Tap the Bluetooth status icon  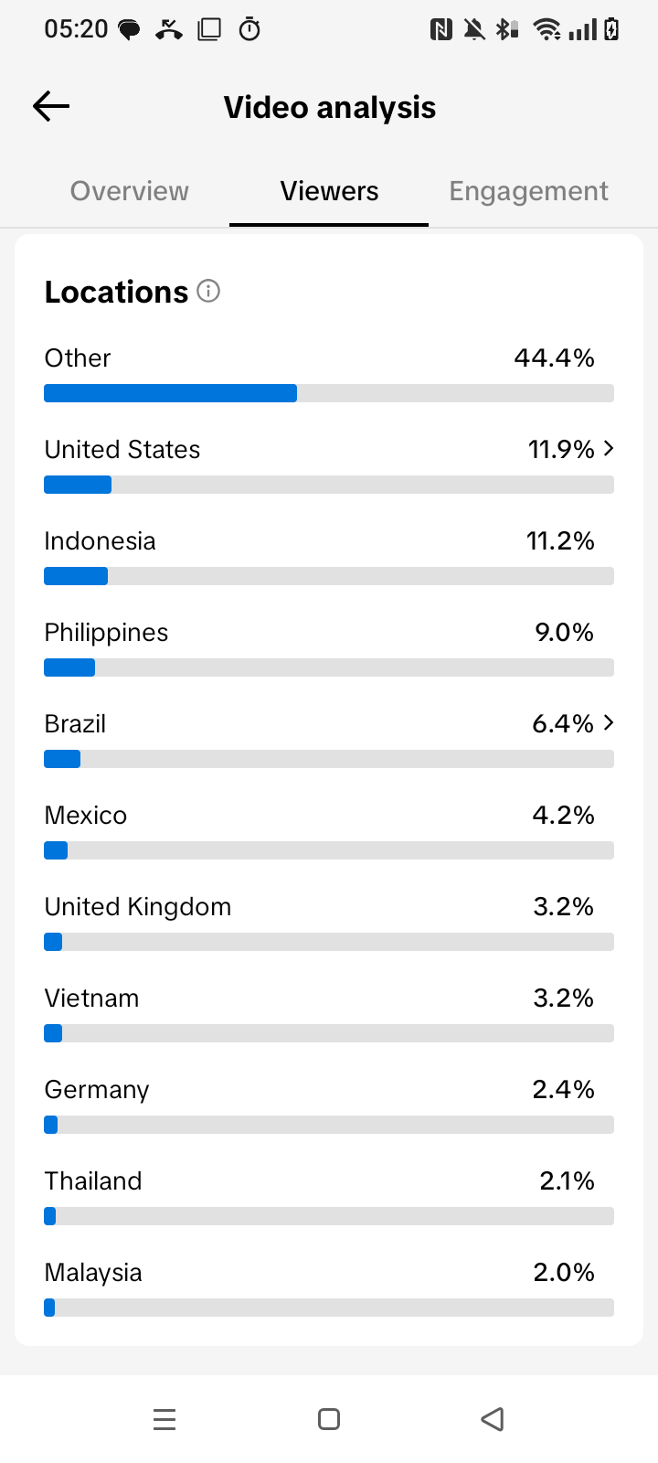point(506,30)
